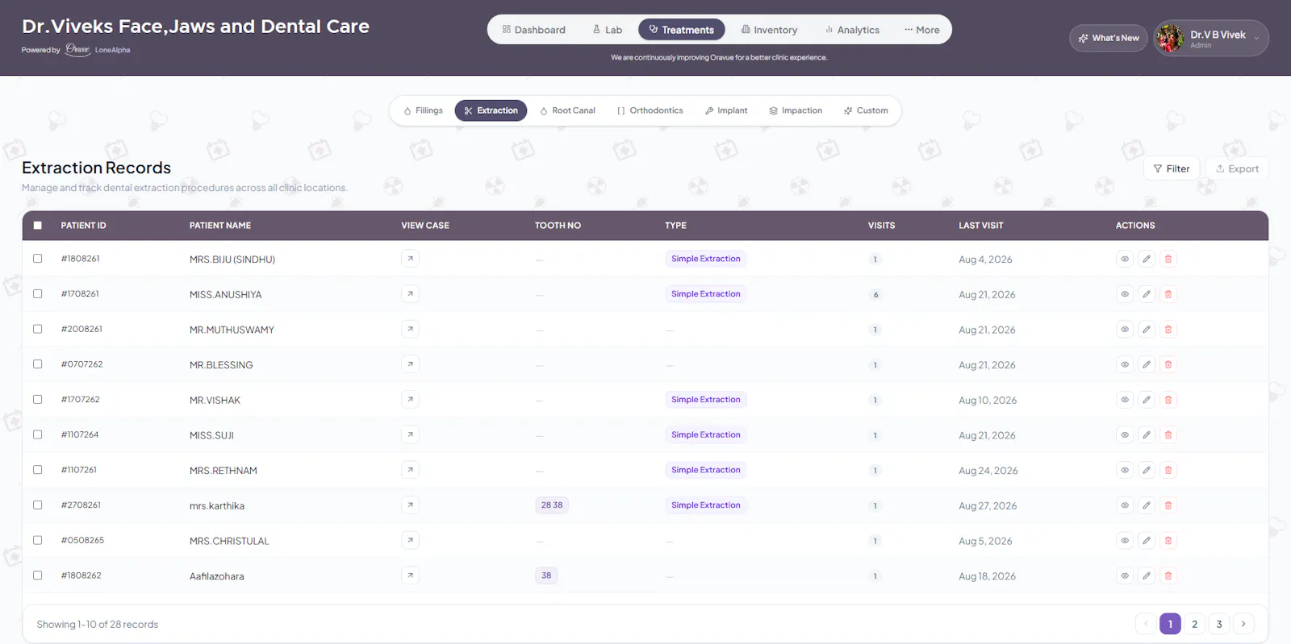Click tooth number 28 38 badge
The width and height of the screenshot is (1291, 644).
(x=552, y=505)
